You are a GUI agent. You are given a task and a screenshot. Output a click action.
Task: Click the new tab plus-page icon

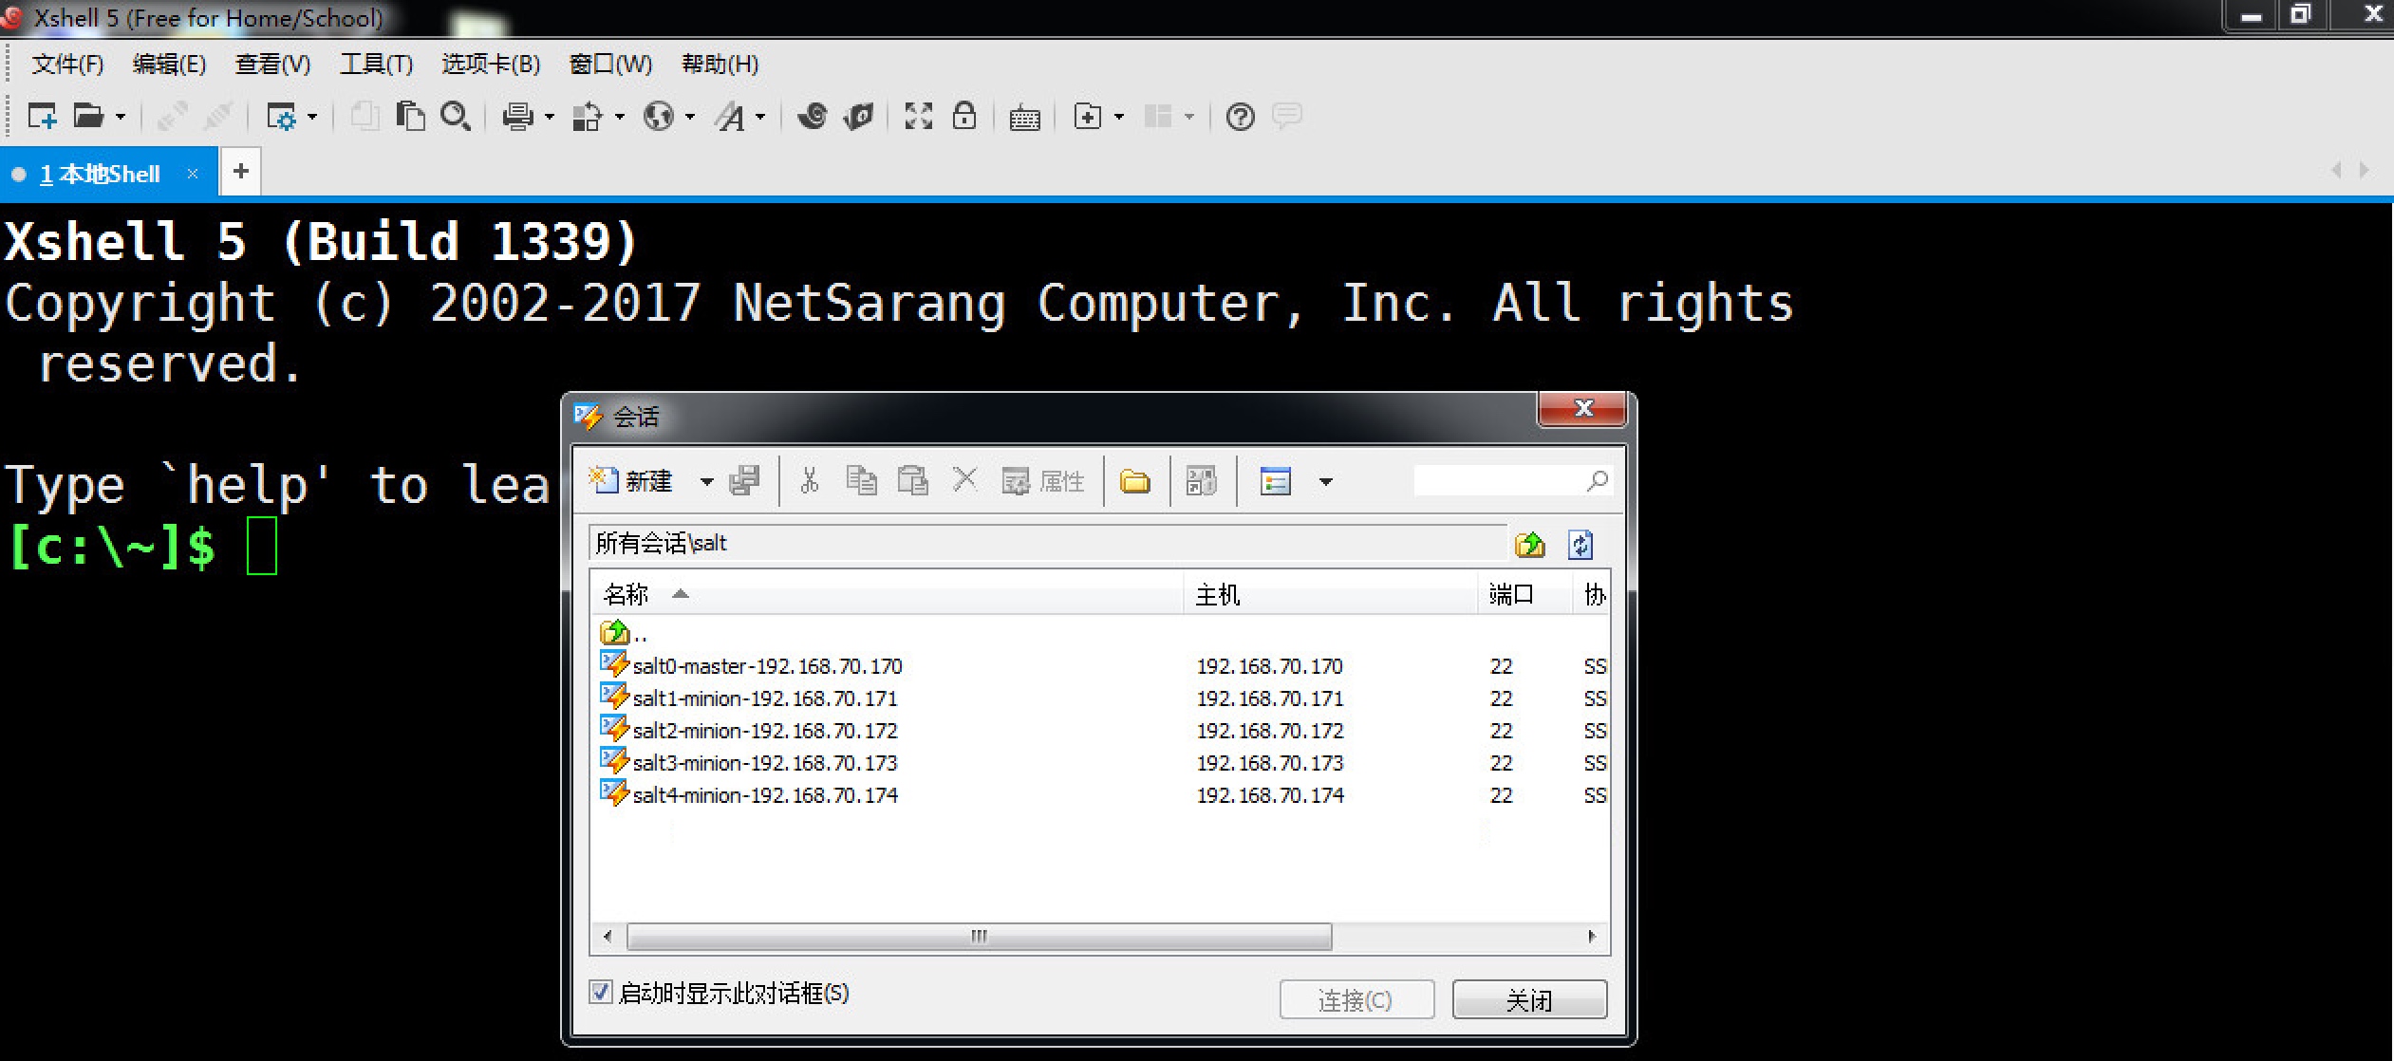1087,117
